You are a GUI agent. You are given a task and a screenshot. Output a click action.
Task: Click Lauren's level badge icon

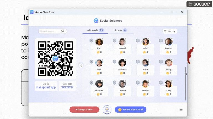pos(161,40)
